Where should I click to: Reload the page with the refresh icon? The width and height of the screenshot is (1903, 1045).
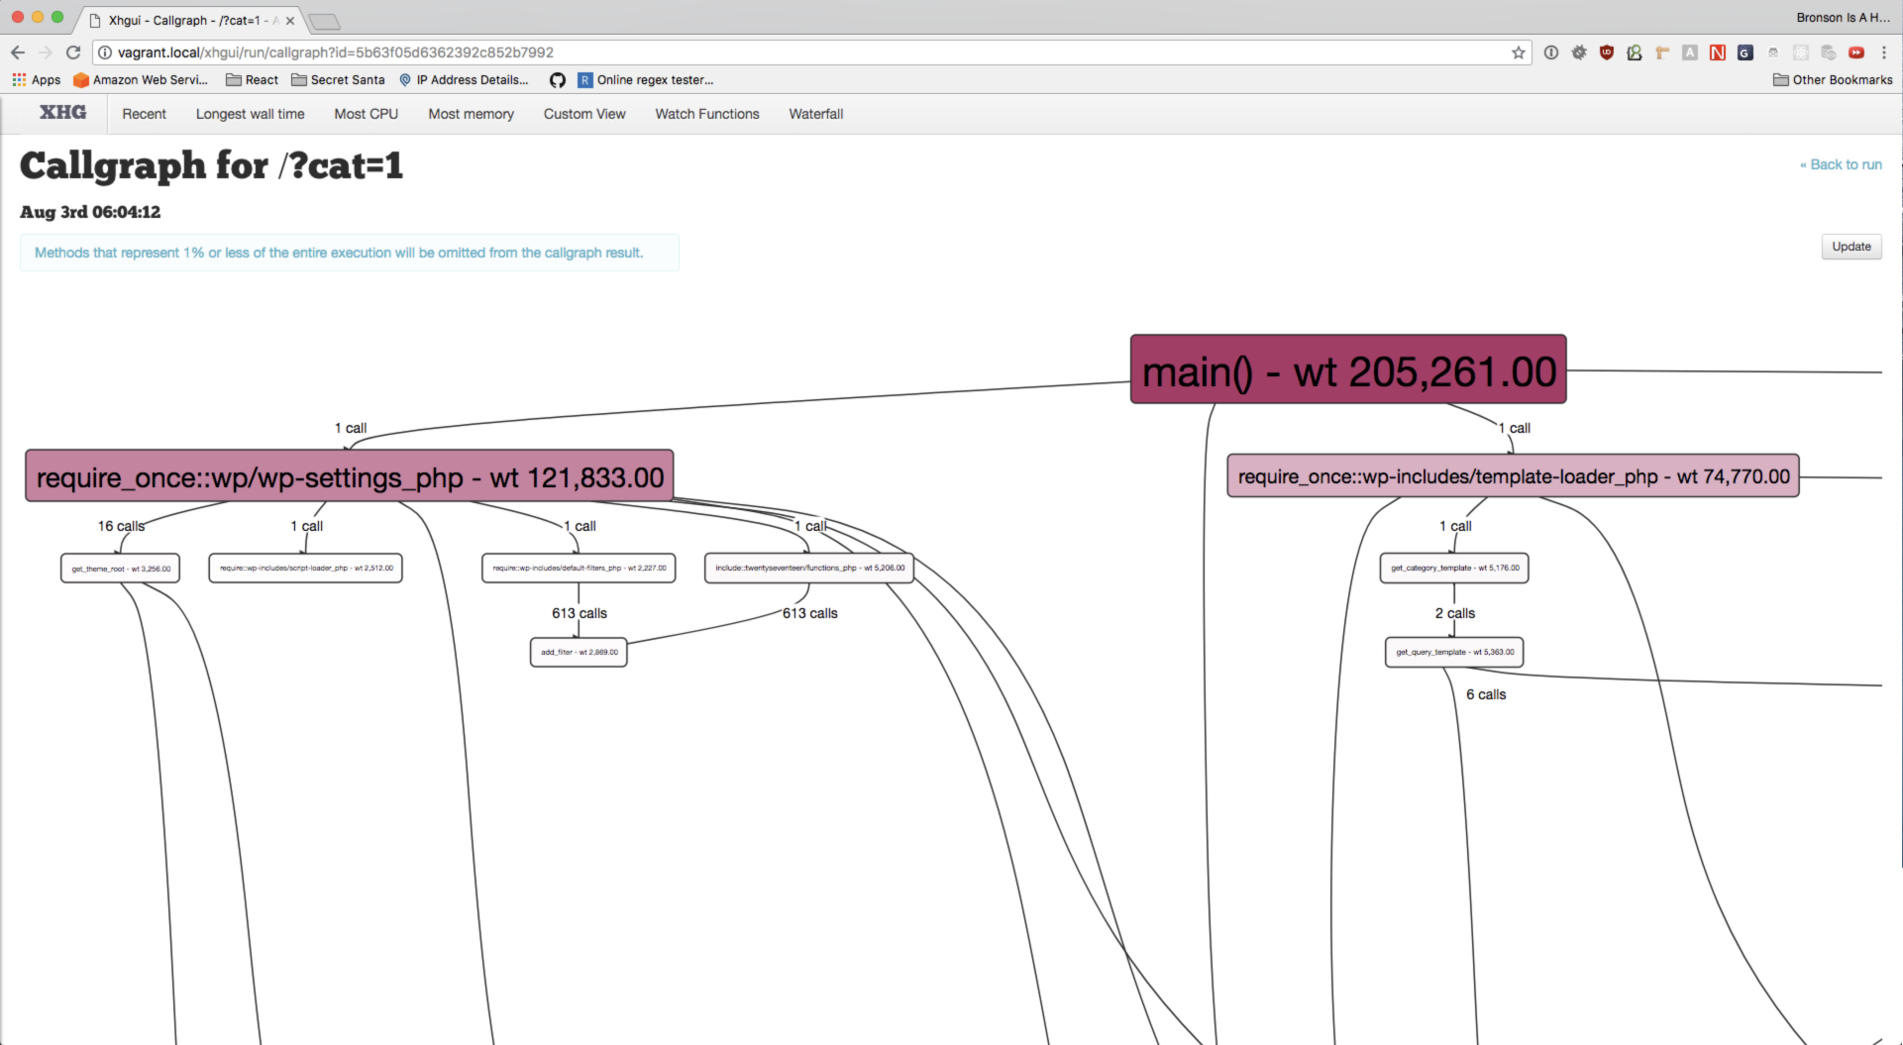[73, 52]
